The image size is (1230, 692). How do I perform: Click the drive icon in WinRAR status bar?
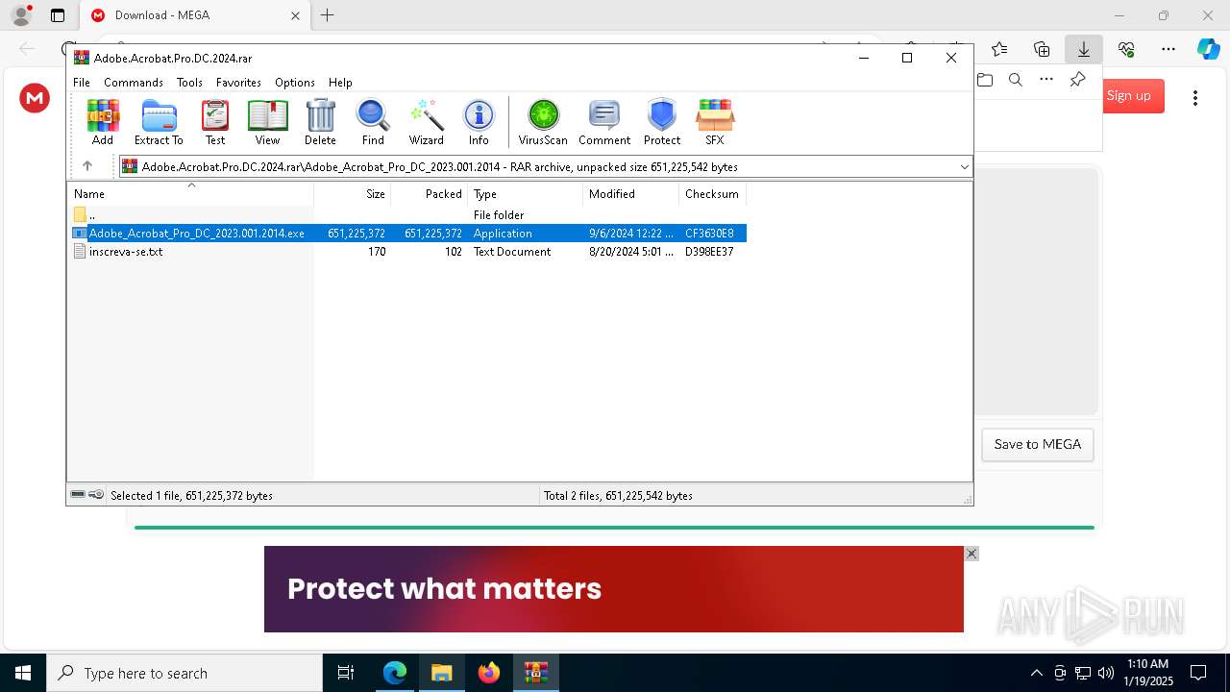point(78,495)
